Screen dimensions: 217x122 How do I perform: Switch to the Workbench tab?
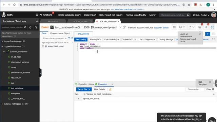(53, 21)
